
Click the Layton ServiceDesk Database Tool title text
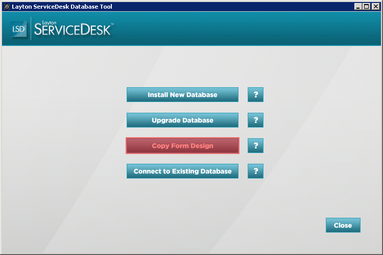click(62, 7)
